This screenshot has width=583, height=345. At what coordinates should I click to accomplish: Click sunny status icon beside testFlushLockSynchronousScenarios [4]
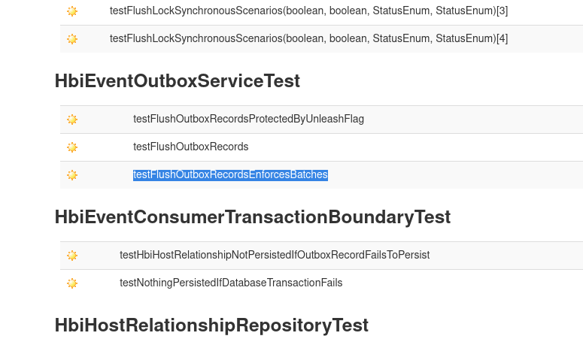(x=72, y=39)
